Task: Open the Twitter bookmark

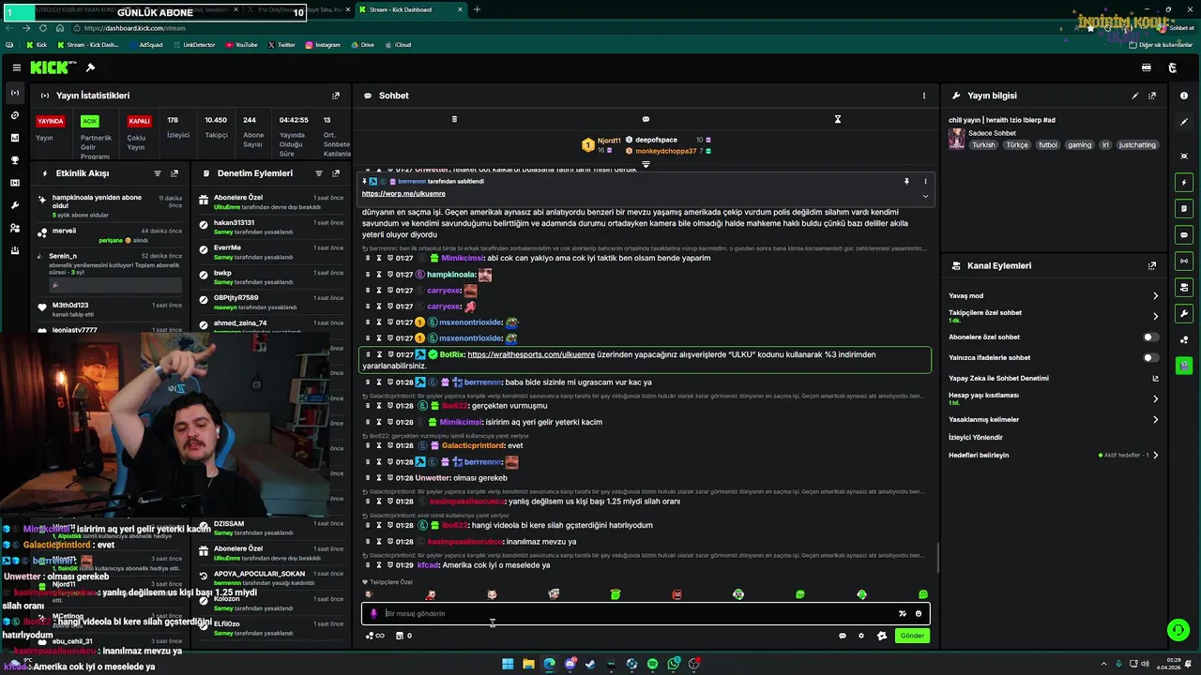Action: [x=281, y=44]
